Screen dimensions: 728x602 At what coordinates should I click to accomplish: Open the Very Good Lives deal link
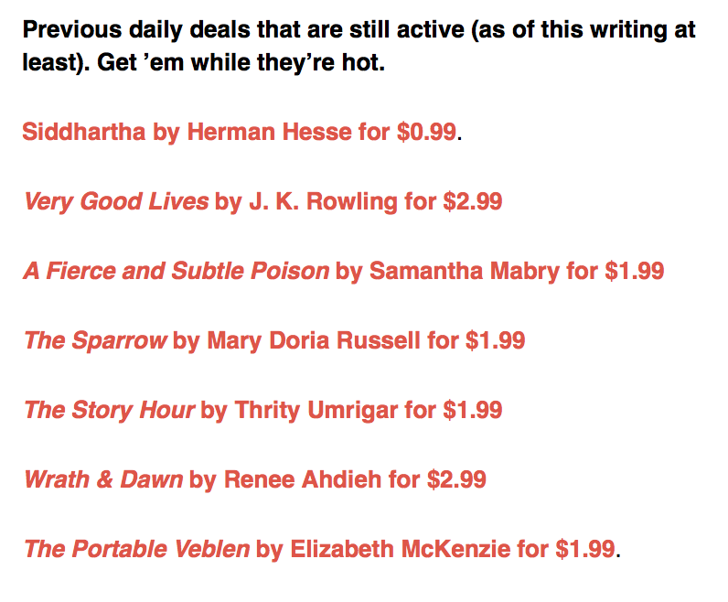(262, 201)
